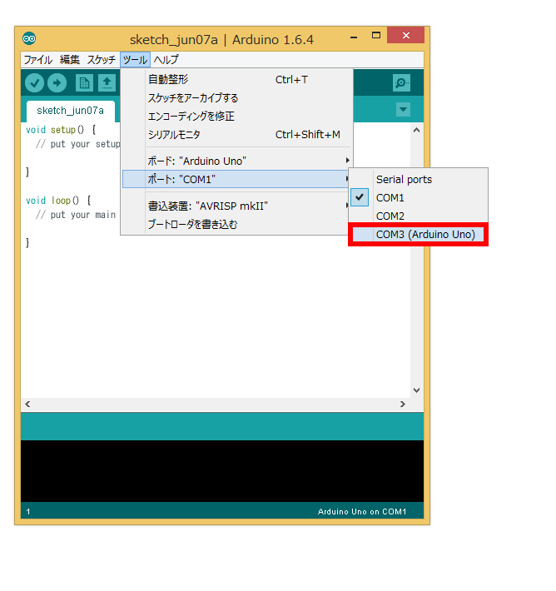Select COM3 (Arduino Uno) port
This screenshot has height=591, width=556.
tap(418, 235)
